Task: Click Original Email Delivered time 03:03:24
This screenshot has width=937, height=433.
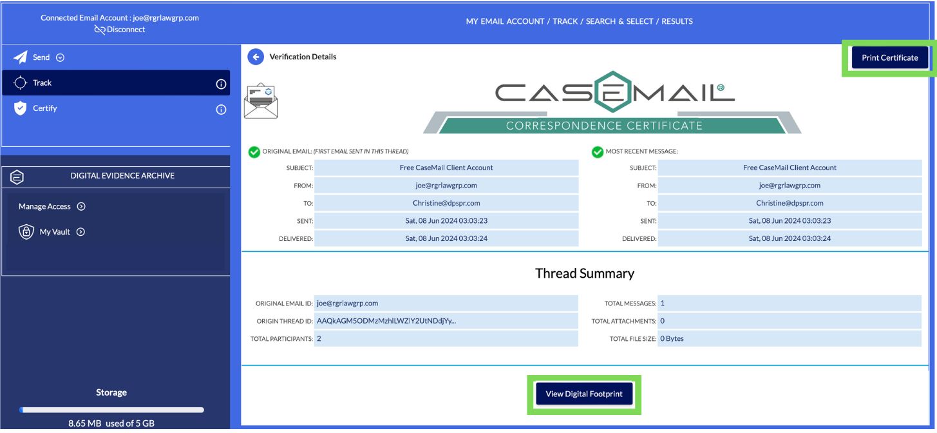Action: pos(446,238)
